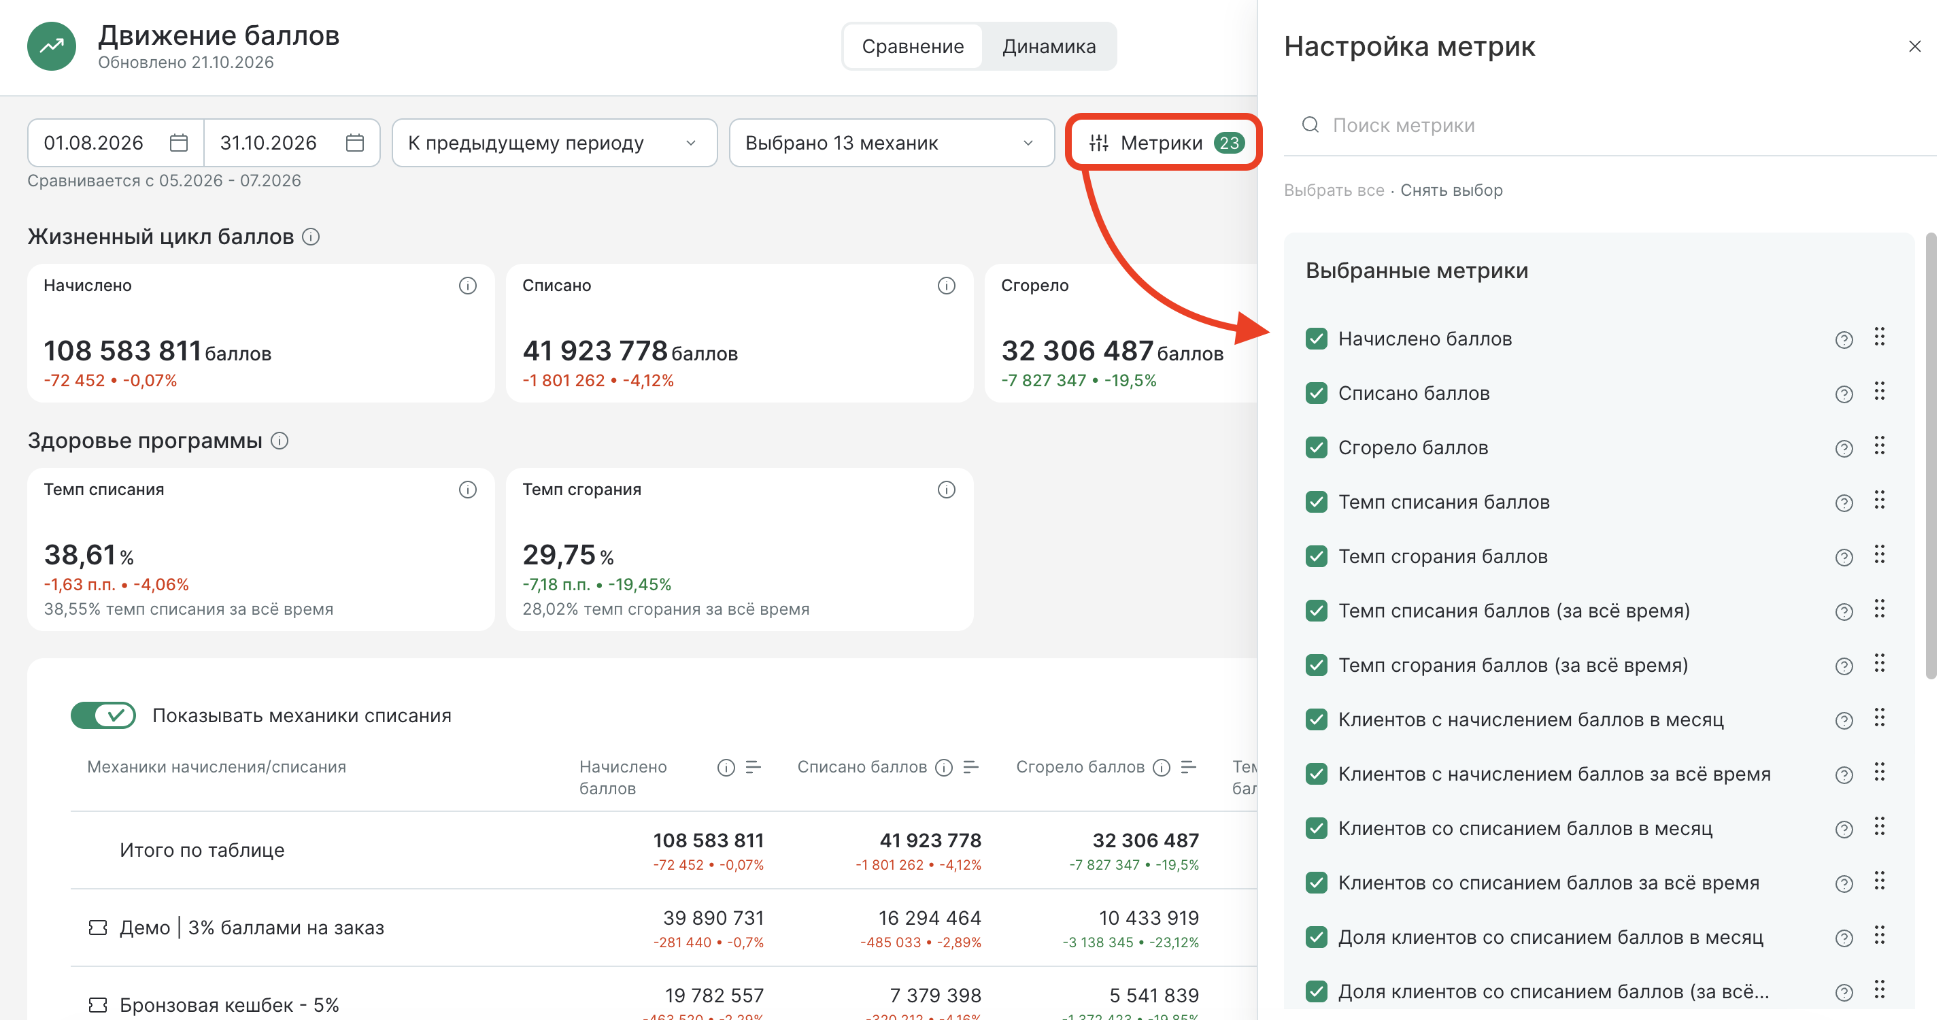Show info for Темп сгорания card
Viewport: 1945px width, 1020px height.
click(x=946, y=490)
